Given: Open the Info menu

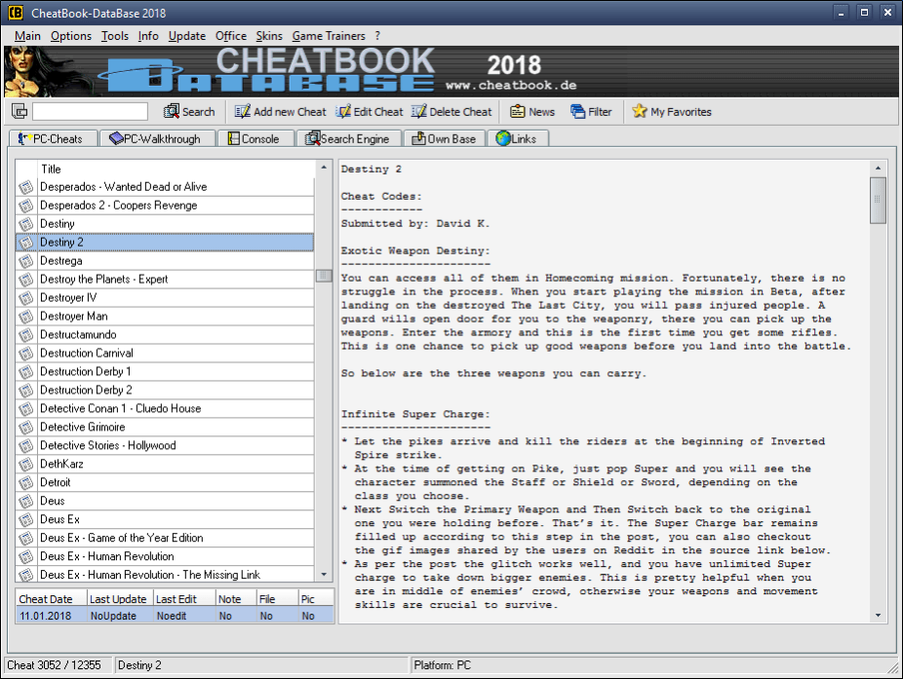Looking at the screenshot, I should (148, 36).
